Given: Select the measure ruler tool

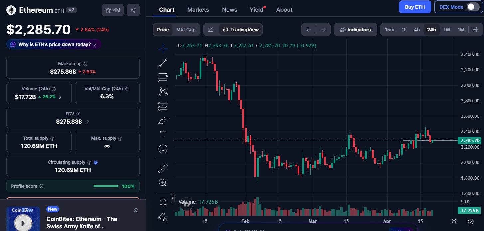Looking at the screenshot, I should [x=163, y=168].
